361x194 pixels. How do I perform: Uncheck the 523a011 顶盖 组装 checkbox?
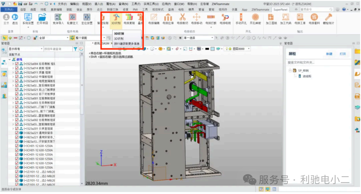(17, 72)
